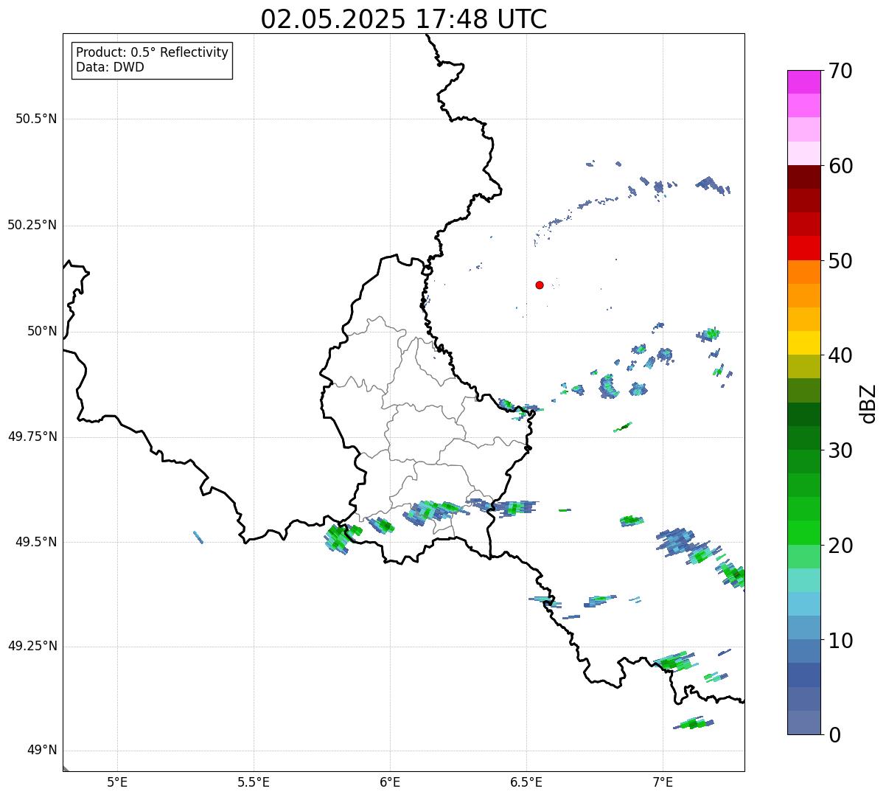Click the 6.5°E longitude label
The height and width of the screenshot is (797, 886).
(526, 782)
